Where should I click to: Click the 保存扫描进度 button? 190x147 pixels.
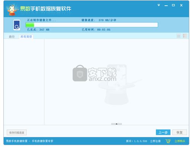tap(17, 133)
